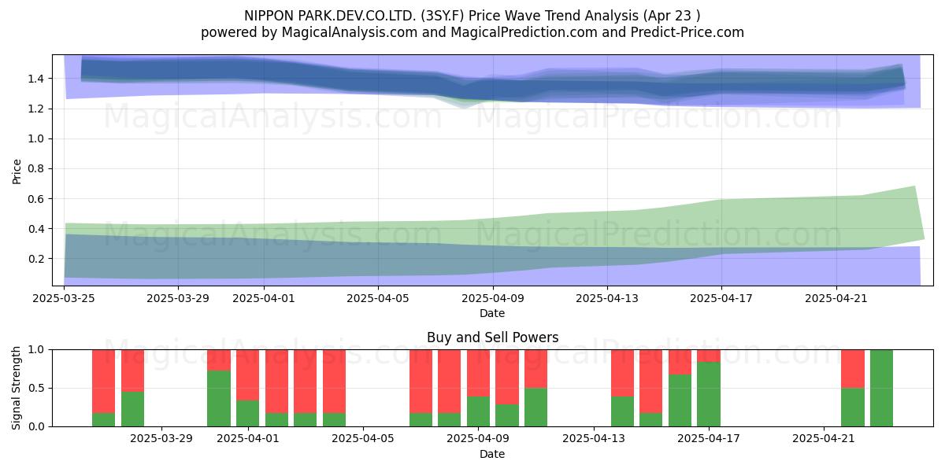Click the 2025-04-21 tick under Buy and Sell chart
This screenshot has height=472, width=945.
tap(824, 439)
